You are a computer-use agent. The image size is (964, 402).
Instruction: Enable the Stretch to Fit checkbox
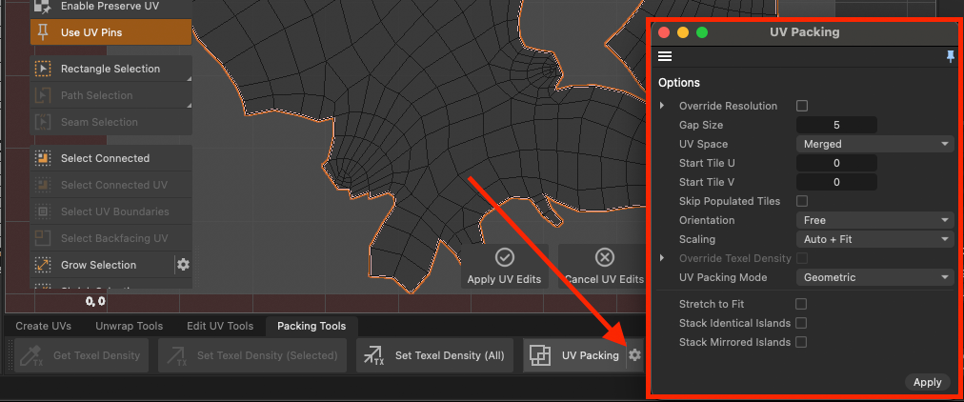[801, 304]
